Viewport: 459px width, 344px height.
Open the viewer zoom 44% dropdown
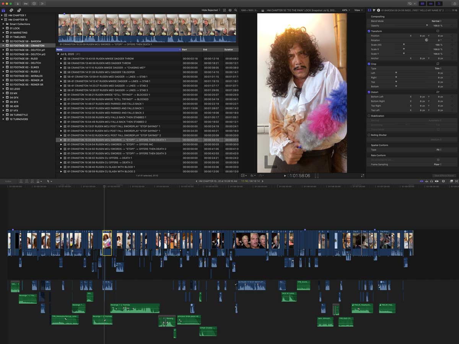click(x=345, y=10)
